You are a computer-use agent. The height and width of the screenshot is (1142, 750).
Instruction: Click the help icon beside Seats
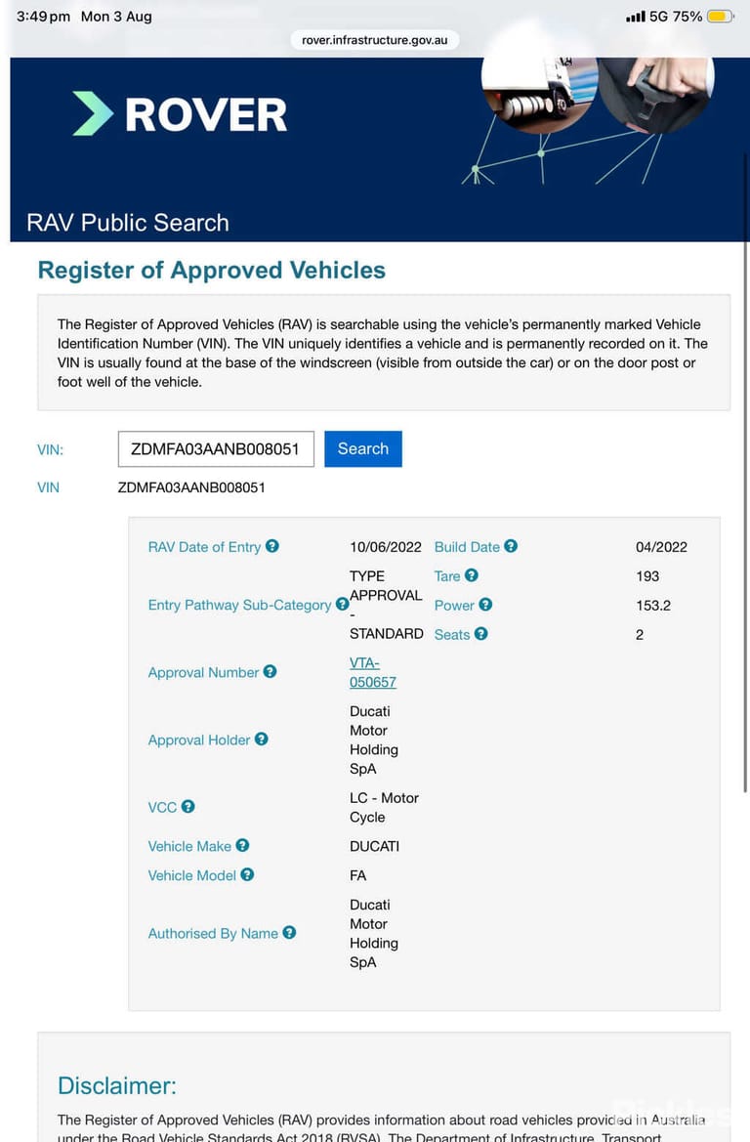click(x=481, y=634)
